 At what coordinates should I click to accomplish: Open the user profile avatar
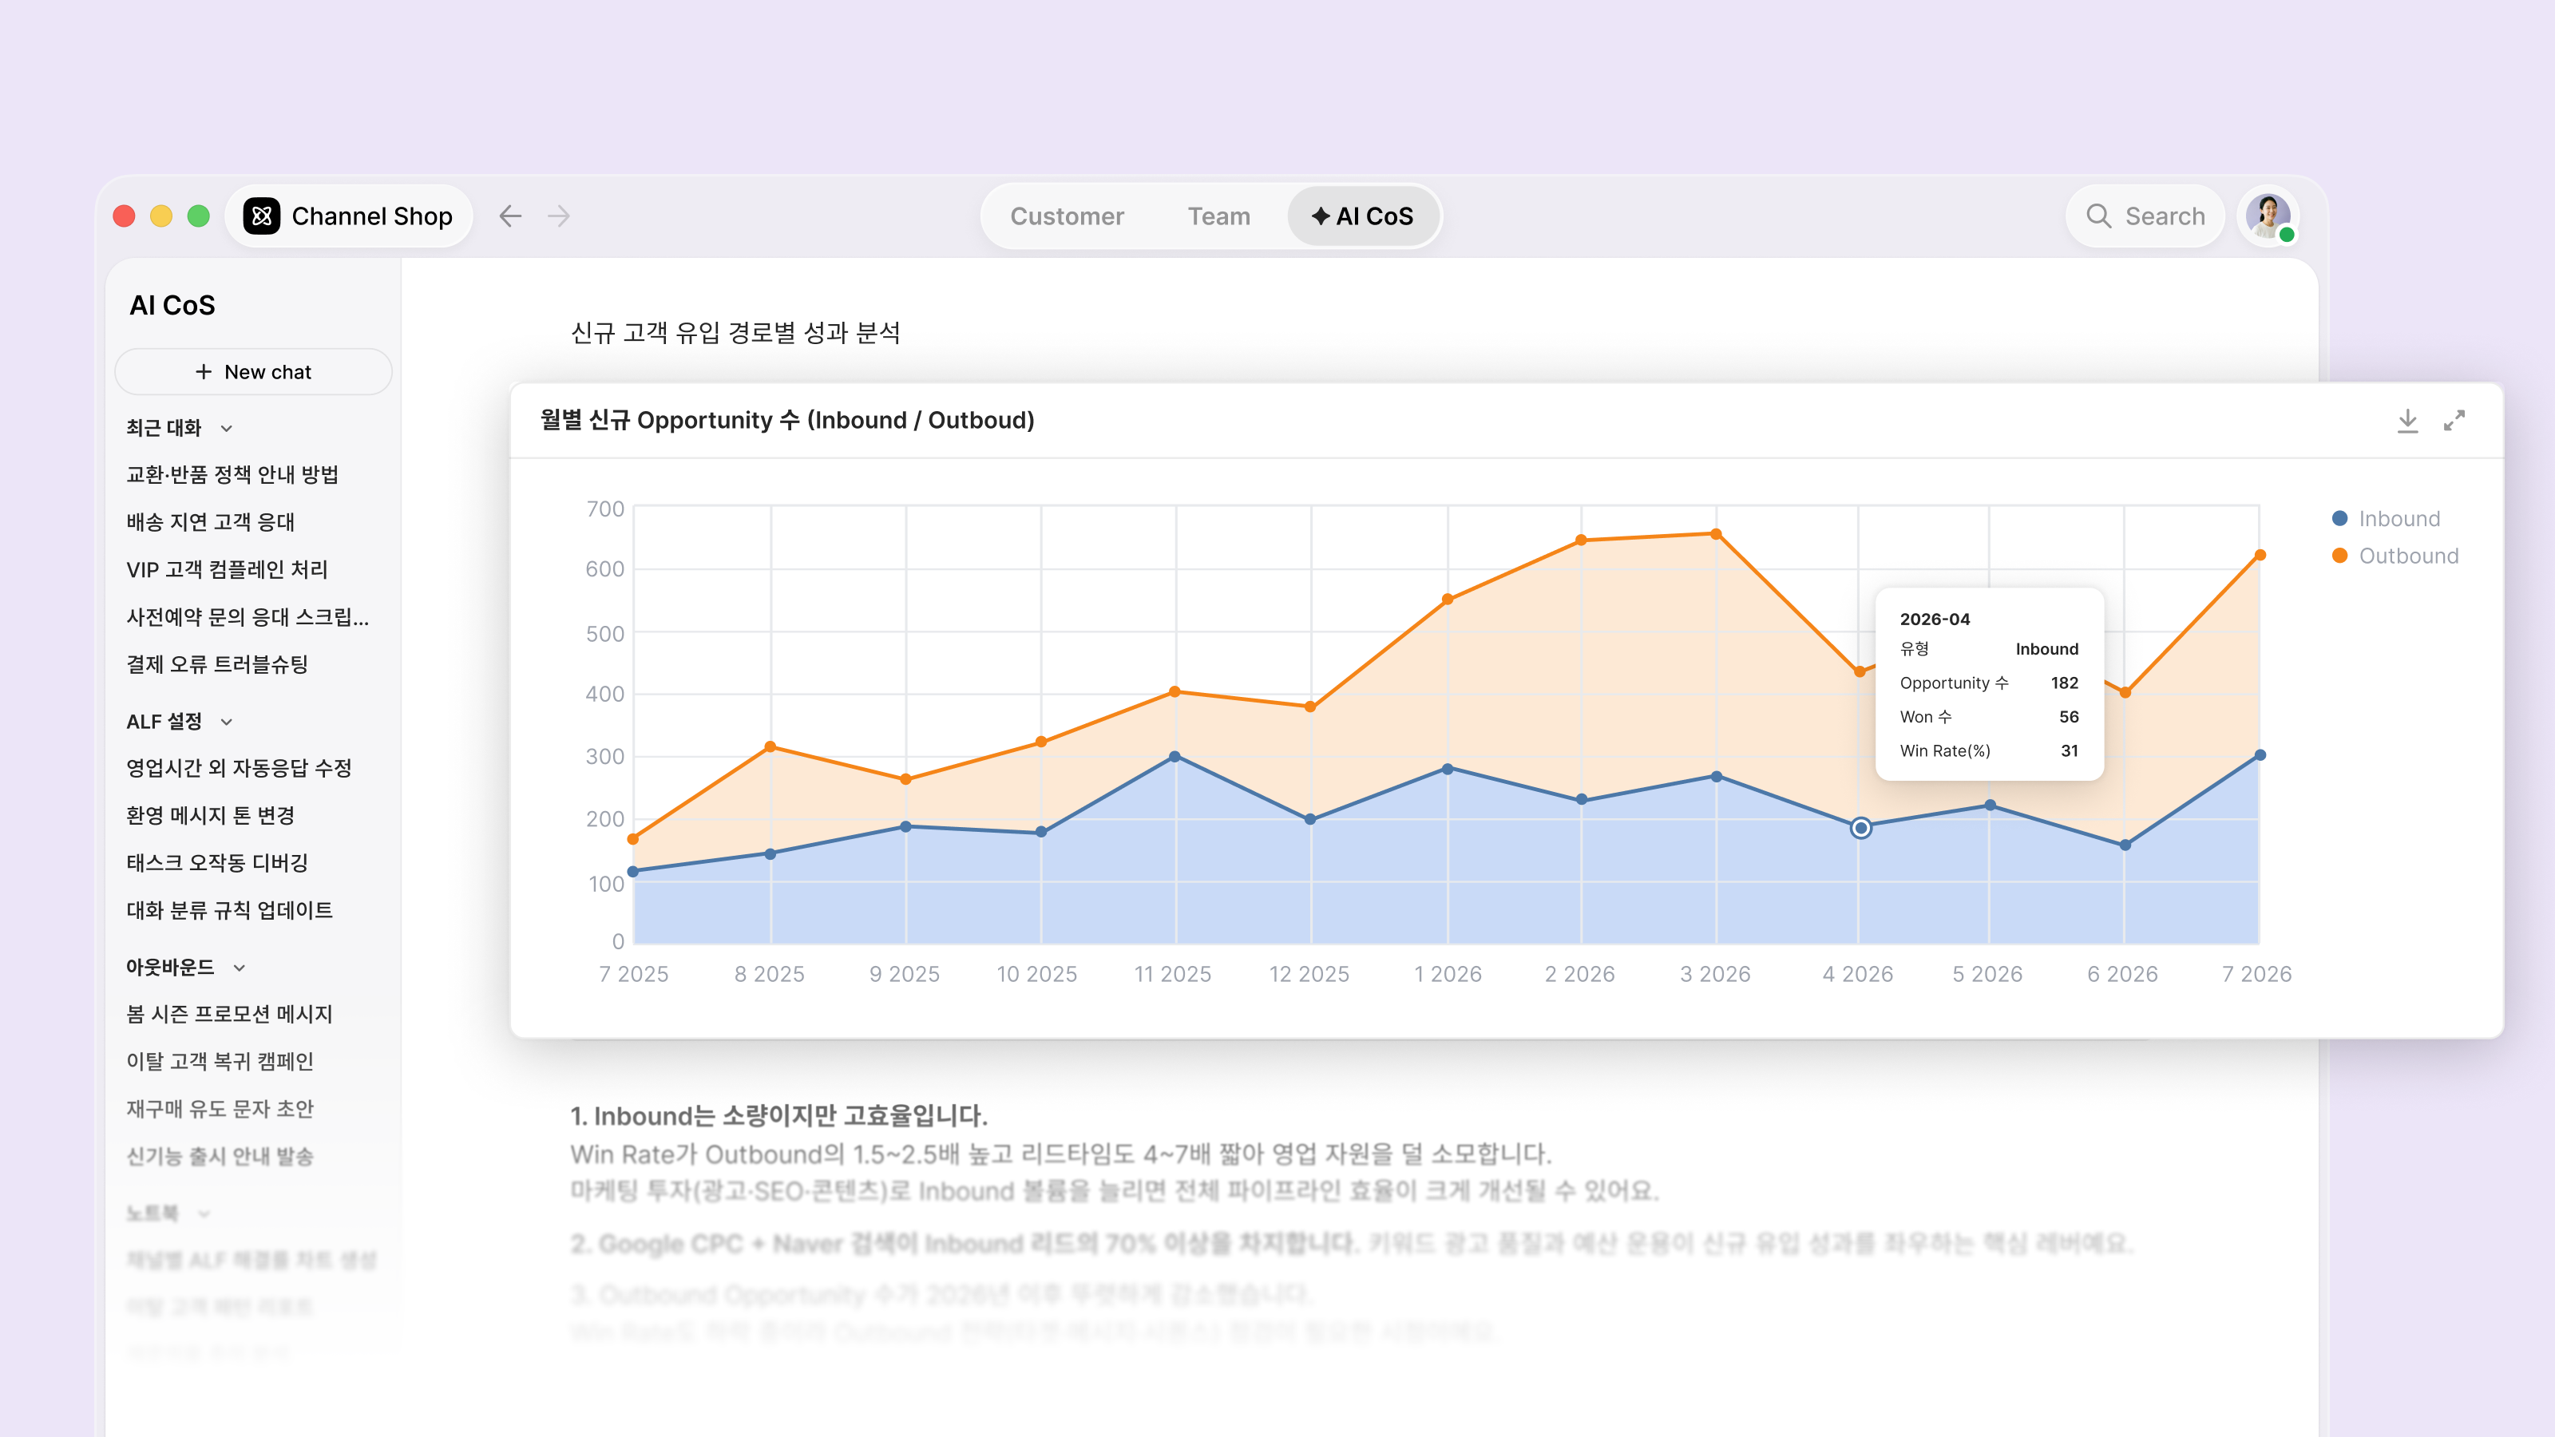tap(2268, 216)
